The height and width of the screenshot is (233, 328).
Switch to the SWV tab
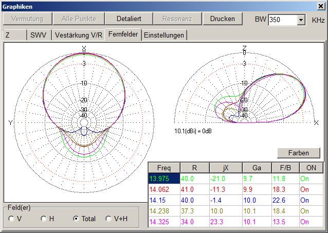tap(39, 35)
